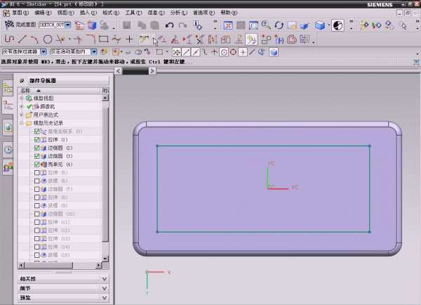
Task: Click the 名称 column header to sort
Action: tap(60, 91)
